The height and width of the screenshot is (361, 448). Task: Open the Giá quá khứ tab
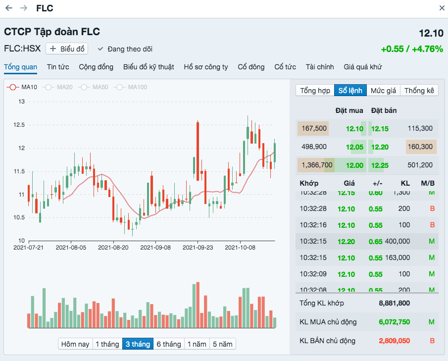pyautogui.click(x=362, y=67)
